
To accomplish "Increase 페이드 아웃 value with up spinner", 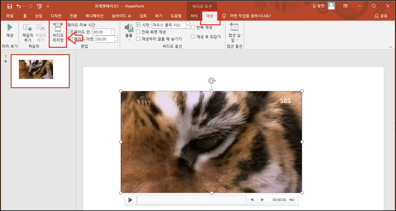I will (115, 37).
